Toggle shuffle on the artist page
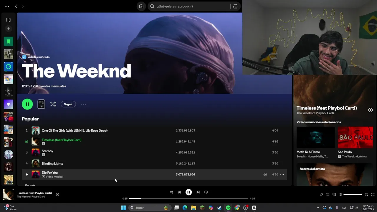The image size is (377, 212). [53, 104]
